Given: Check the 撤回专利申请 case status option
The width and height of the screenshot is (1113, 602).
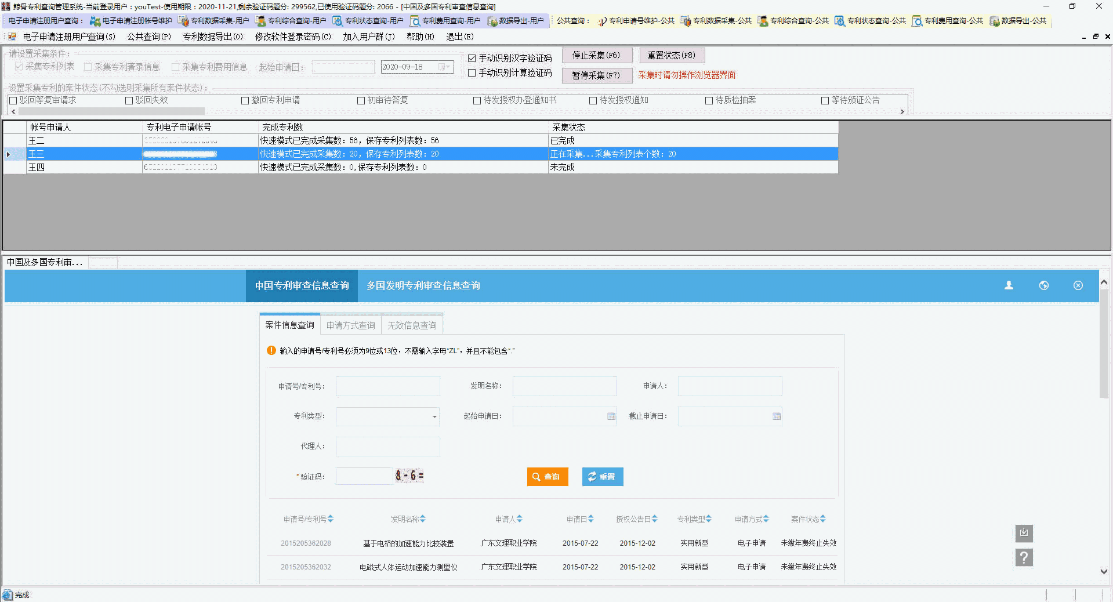Looking at the screenshot, I should click(x=245, y=100).
